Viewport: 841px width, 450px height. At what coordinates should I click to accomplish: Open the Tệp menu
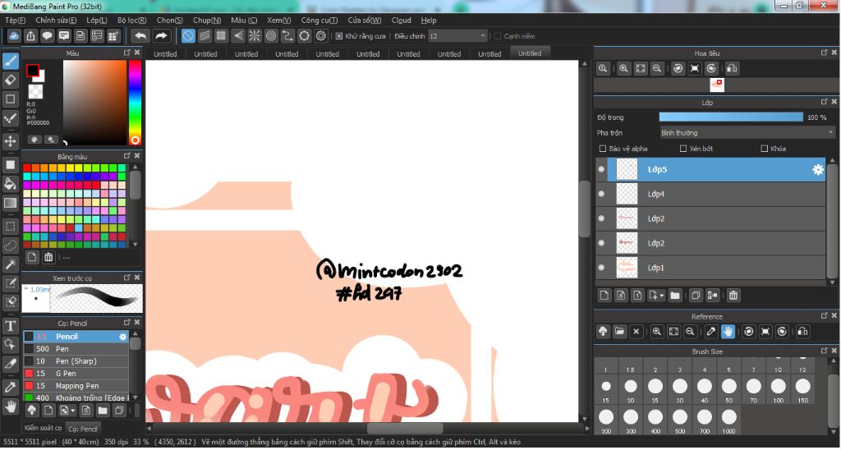15,21
